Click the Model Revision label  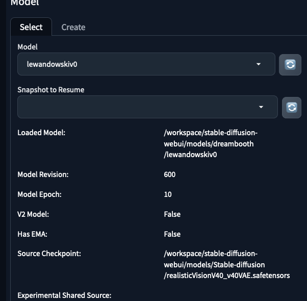click(x=43, y=174)
